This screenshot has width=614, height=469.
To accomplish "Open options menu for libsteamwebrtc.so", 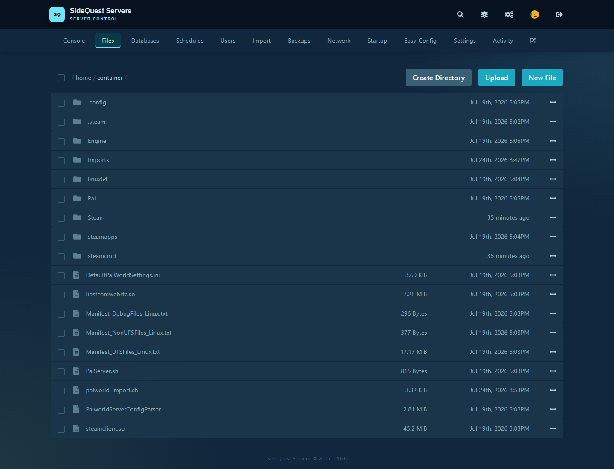I will [553, 294].
